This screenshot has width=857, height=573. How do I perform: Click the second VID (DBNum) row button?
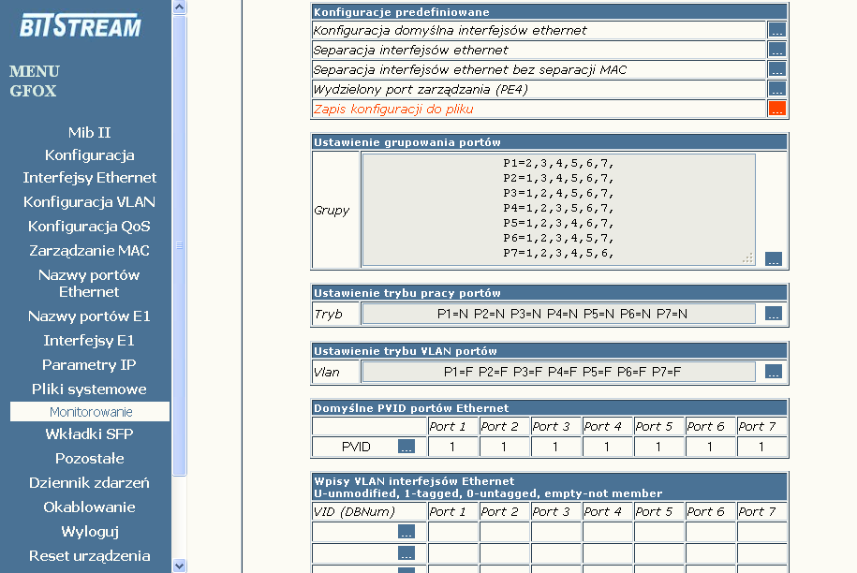pos(406,553)
